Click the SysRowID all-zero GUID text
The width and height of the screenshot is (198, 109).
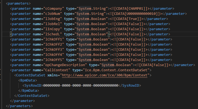81,86
